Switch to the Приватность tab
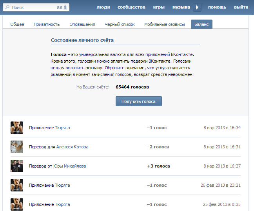Screen dimensions: 254x211 47,24
